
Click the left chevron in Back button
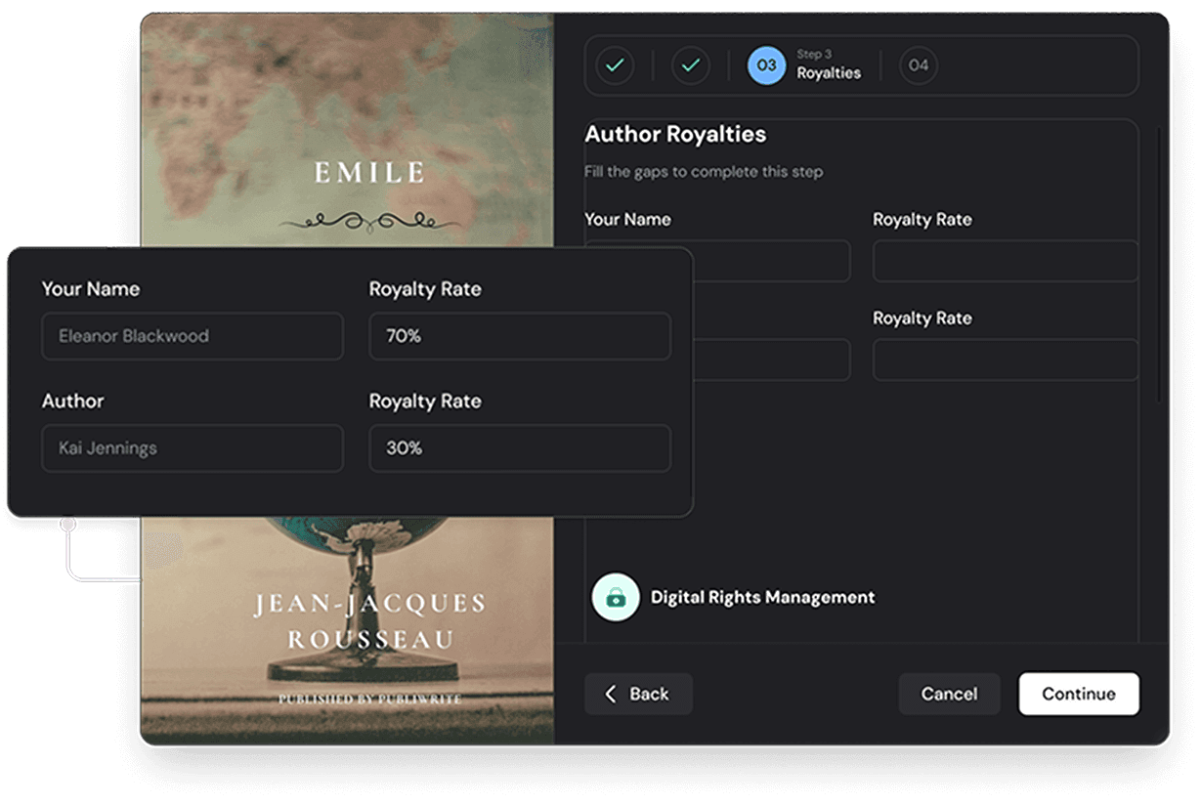tap(611, 694)
